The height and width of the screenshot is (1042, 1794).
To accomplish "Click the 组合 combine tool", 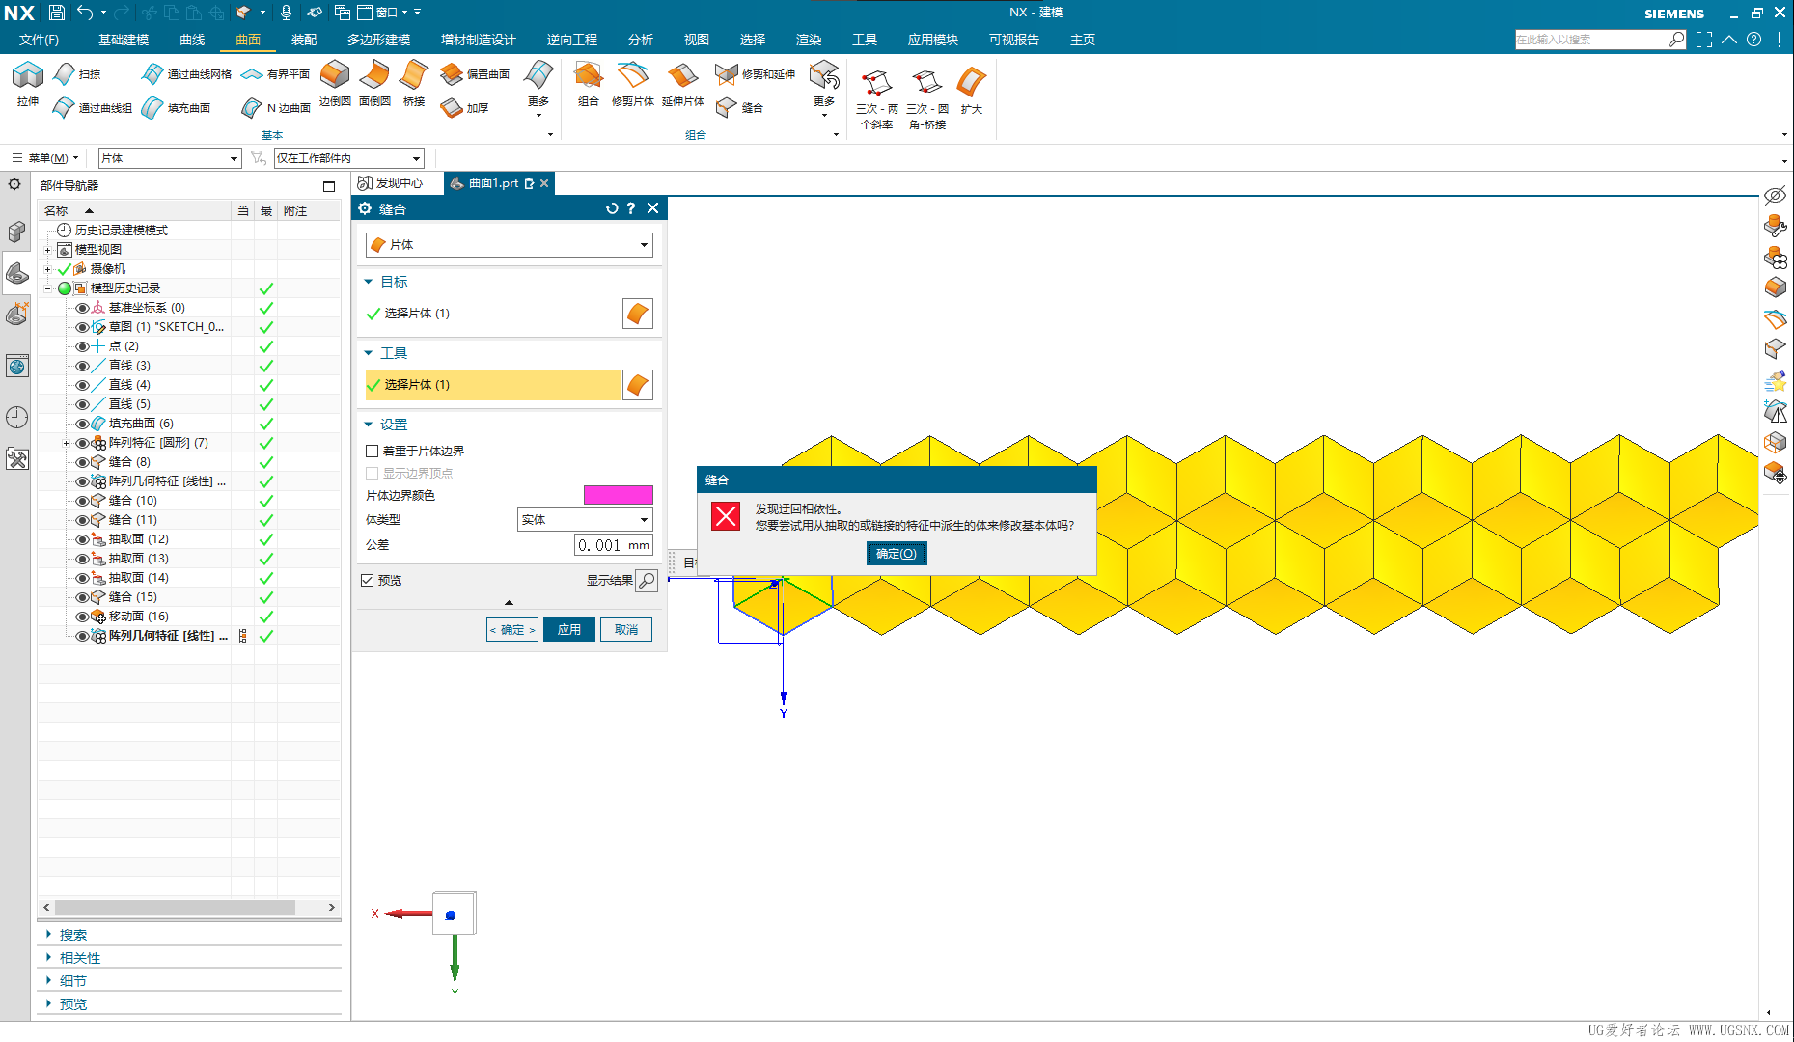I will (589, 83).
